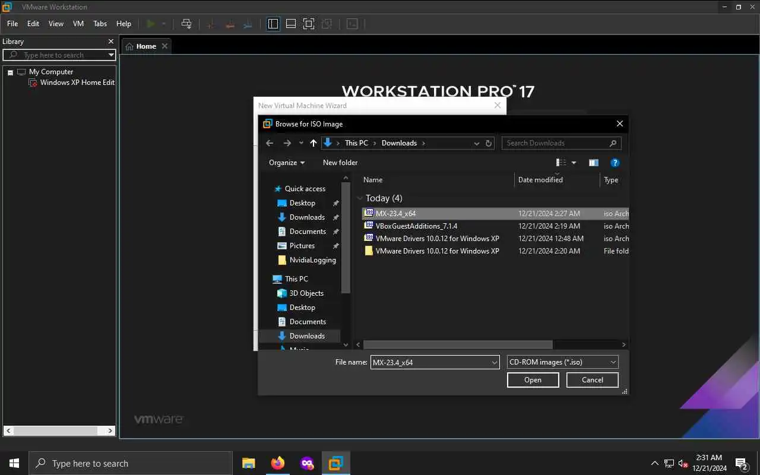Screen dimensions: 760x475
Task: Open the View menu
Action: point(56,24)
